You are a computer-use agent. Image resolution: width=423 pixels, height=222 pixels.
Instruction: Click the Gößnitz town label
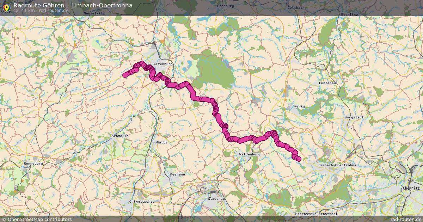click(x=160, y=142)
